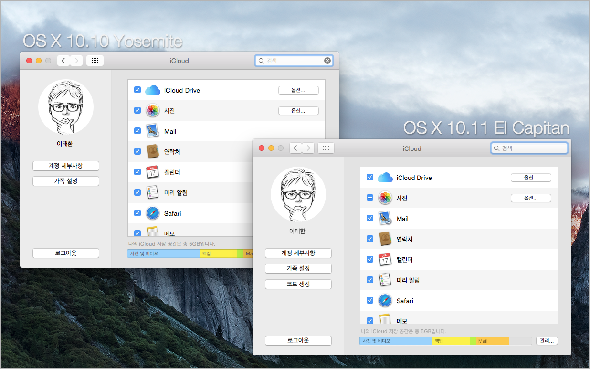
Task: Click 계정 세부사항 in El Capitan window
Action: tap(298, 253)
